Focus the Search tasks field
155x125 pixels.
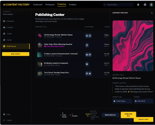click(x=118, y=4)
